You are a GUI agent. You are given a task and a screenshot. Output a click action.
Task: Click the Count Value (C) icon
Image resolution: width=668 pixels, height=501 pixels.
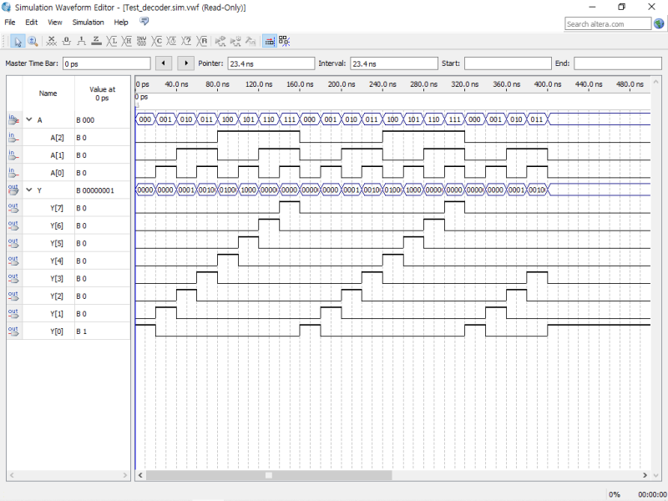pos(158,40)
